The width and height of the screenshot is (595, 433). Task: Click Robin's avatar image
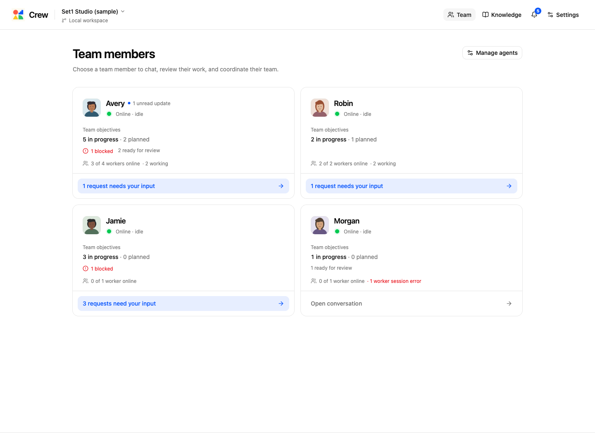coord(320,108)
